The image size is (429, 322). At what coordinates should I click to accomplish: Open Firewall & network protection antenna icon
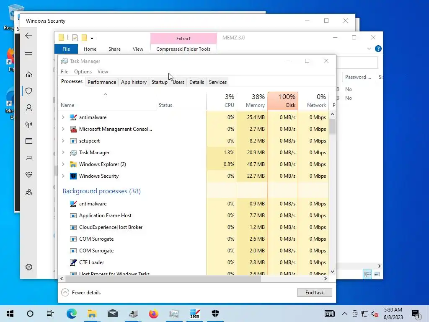[29, 125]
